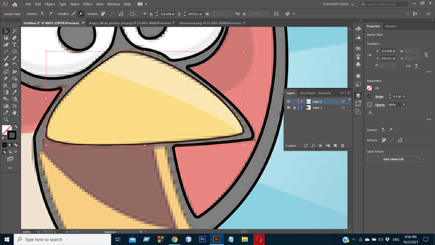
Task: Show more Transform options ellipsis
Action: [x=429, y=72]
